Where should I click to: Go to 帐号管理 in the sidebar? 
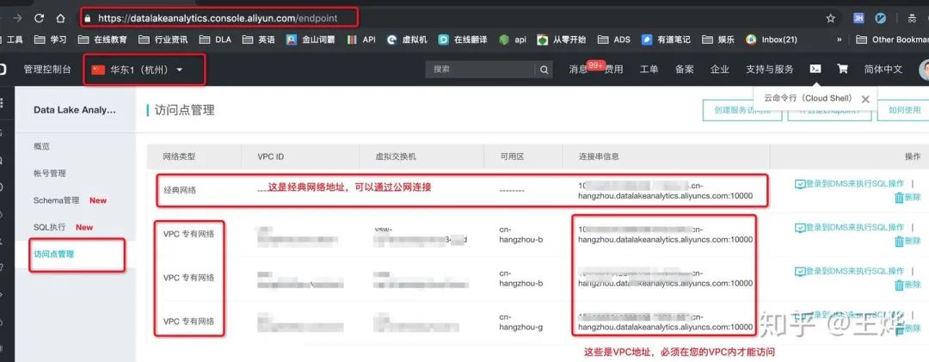click(50, 174)
